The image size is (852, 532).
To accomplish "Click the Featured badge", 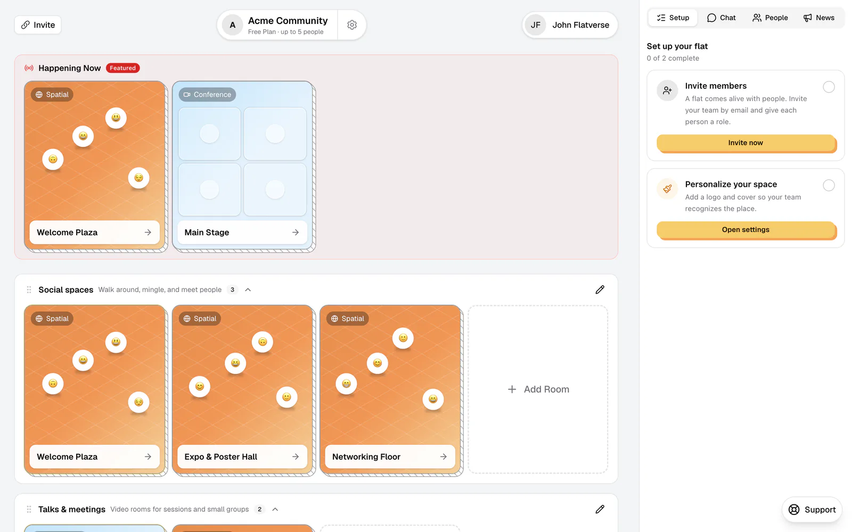I will coord(123,68).
